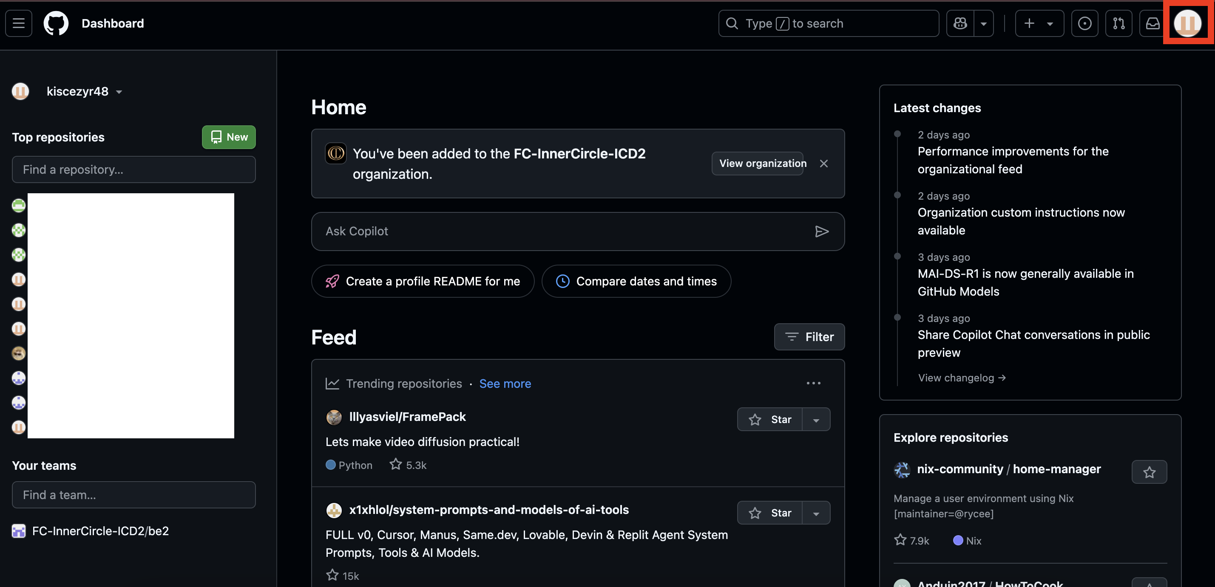Open the trending repositories three-dot menu
This screenshot has width=1215, height=587.
(813, 384)
